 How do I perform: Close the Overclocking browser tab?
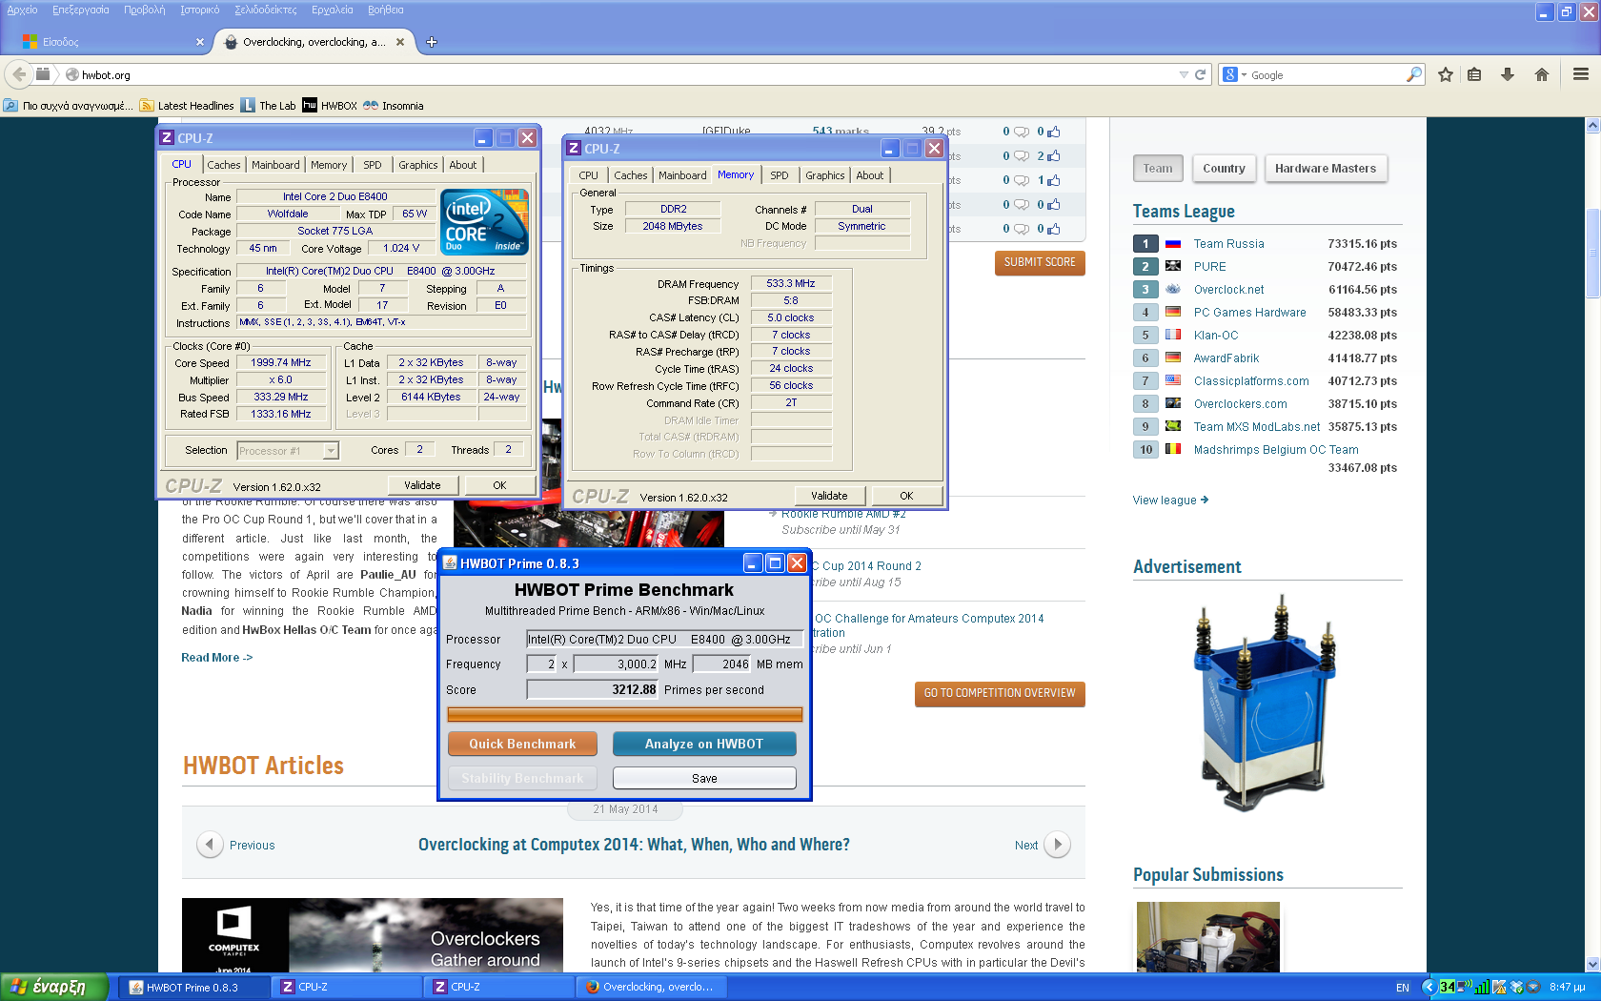400,42
